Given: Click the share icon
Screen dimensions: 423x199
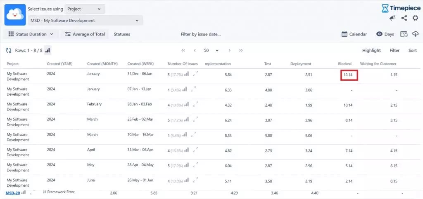Looking at the screenshot, I should point(404,18).
